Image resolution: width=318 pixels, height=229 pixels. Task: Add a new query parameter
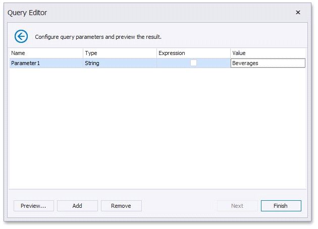point(77,206)
